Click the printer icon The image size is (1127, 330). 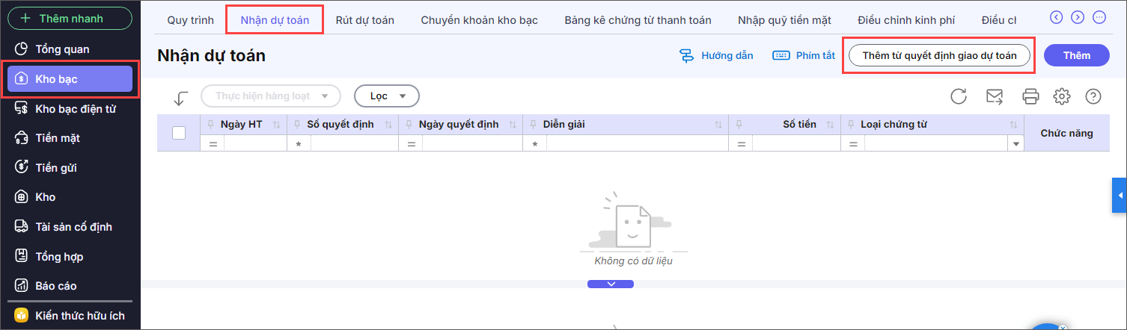pyautogui.click(x=1030, y=96)
